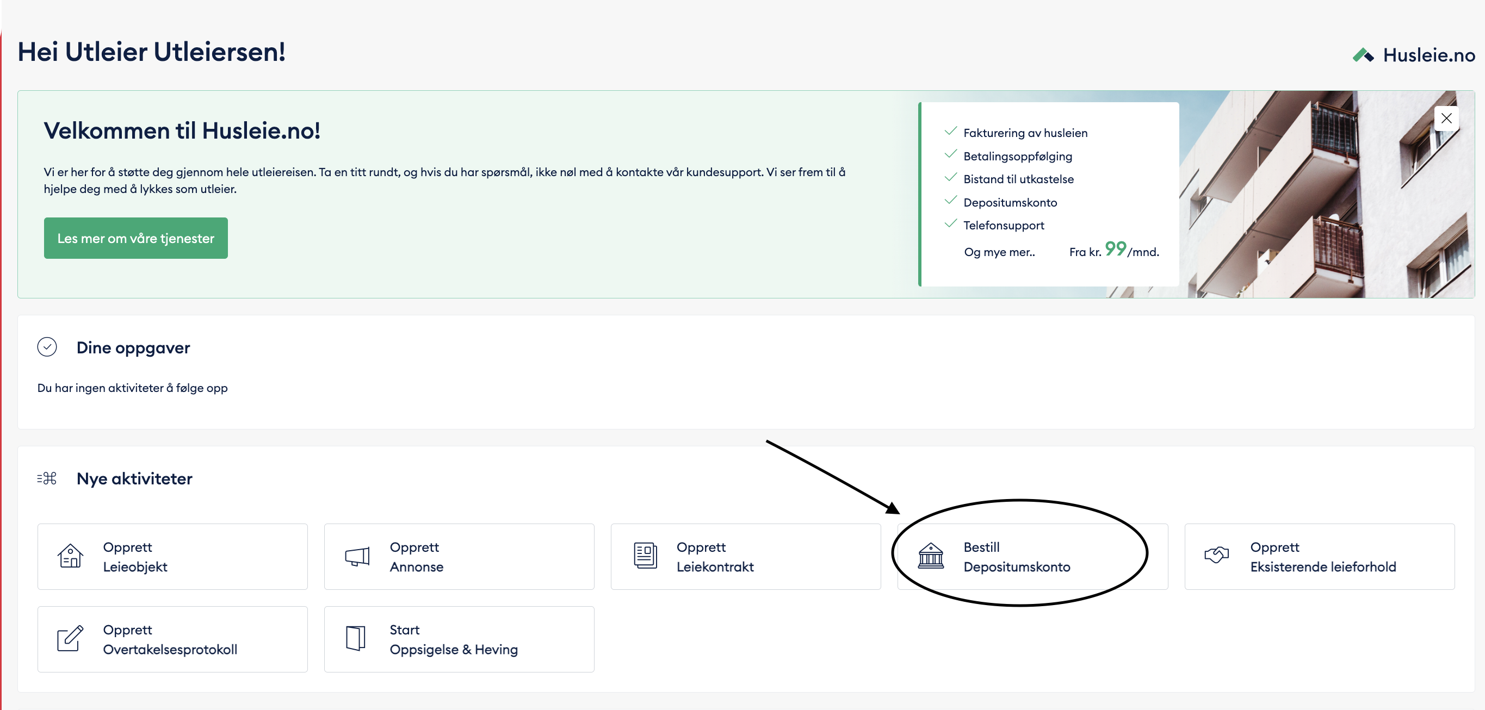Image resolution: width=1485 pixels, height=710 pixels.
Task: Click the apartment building banner image
Action: click(x=1326, y=219)
